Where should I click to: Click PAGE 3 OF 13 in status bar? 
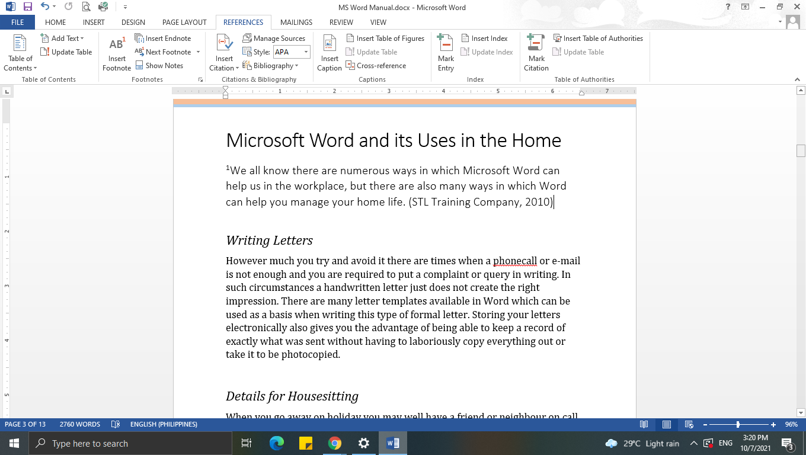click(25, 424)
